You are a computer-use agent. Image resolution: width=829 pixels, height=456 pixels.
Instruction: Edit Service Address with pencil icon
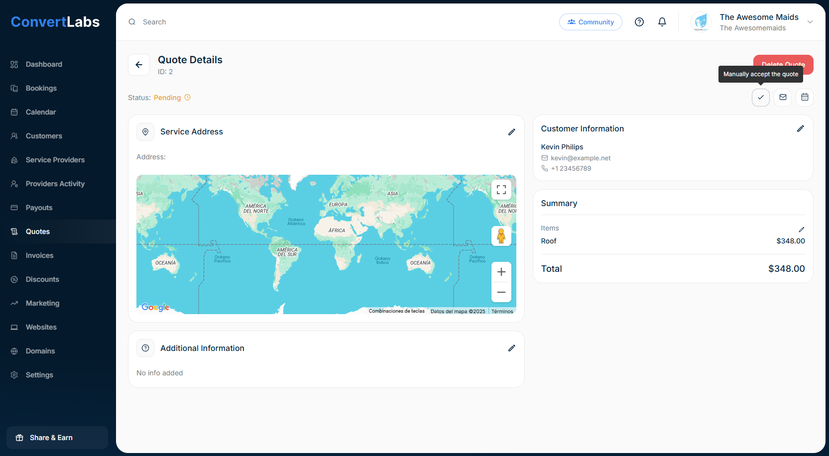click(x=511, y=132)
